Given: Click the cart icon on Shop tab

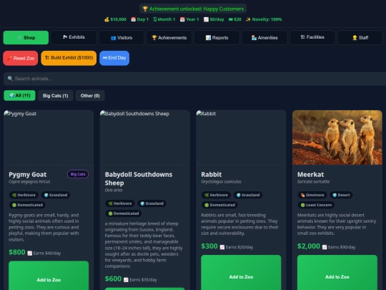Looking at the screenshot, I should click(x=19, y=38).
